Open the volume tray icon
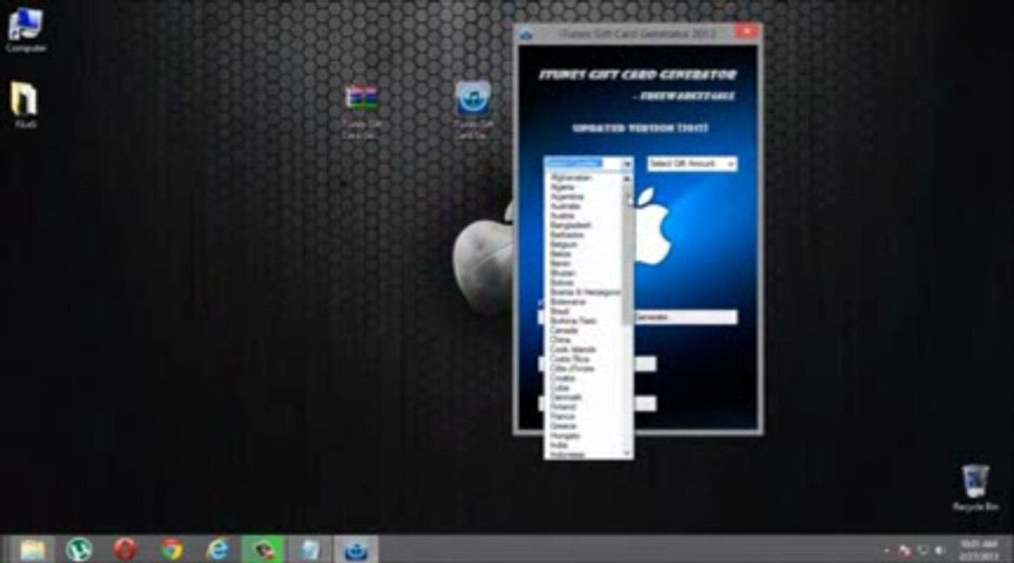This screenshot has height=563, width=1014. [x=940, y=550]
